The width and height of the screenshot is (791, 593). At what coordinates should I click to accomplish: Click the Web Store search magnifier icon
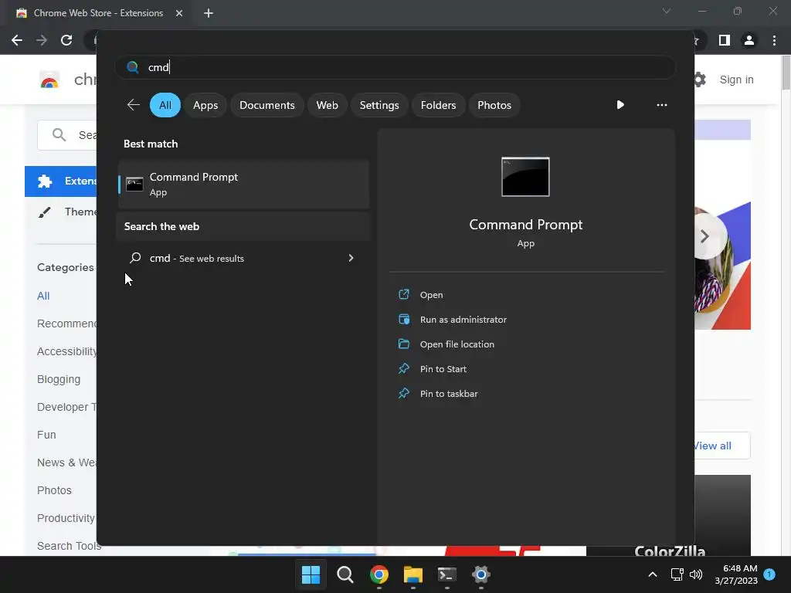[59, 134]
